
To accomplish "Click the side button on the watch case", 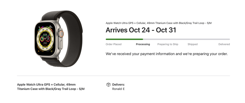I will coord(61,45).
